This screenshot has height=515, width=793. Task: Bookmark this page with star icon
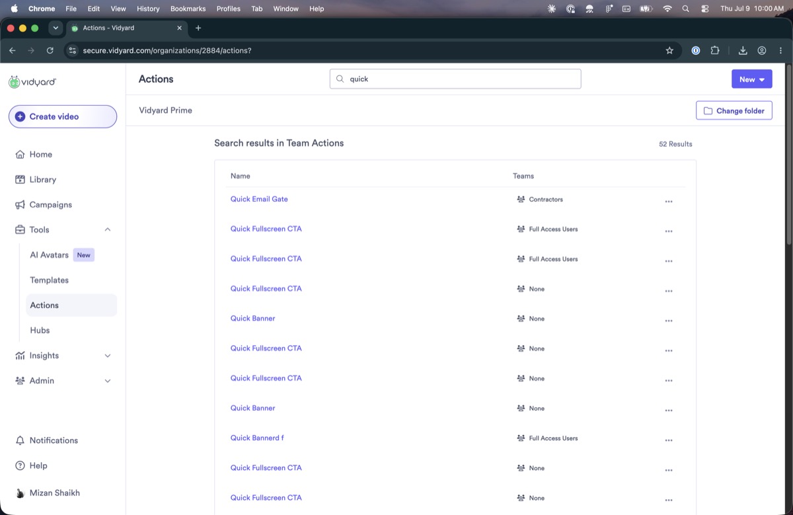(x=669, y=50)
